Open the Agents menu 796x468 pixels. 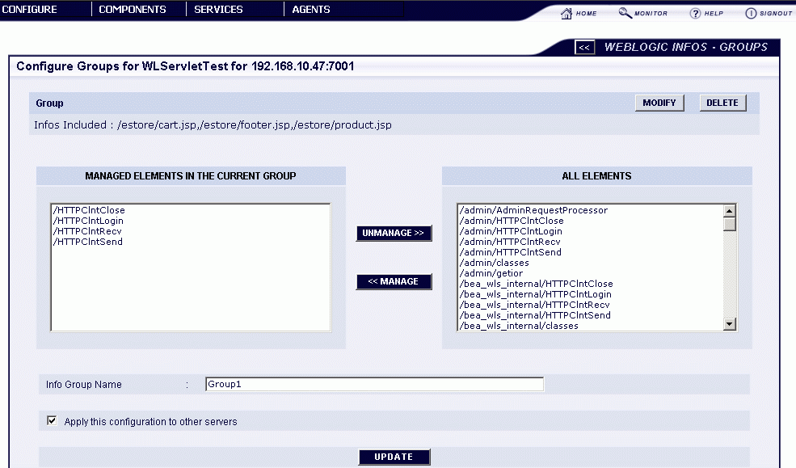pyautogui.click(x=310, y=9)
